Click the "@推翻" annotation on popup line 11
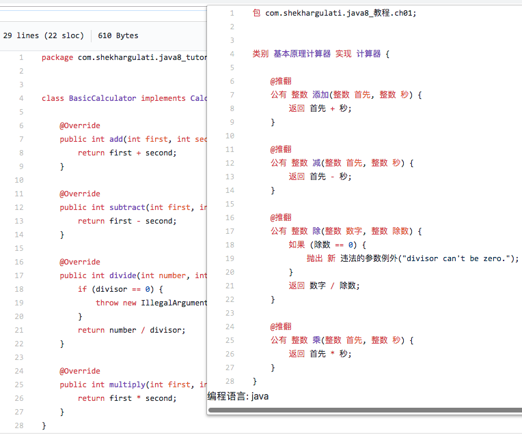Viewport: 522px width, 435px height. point(281,149)
